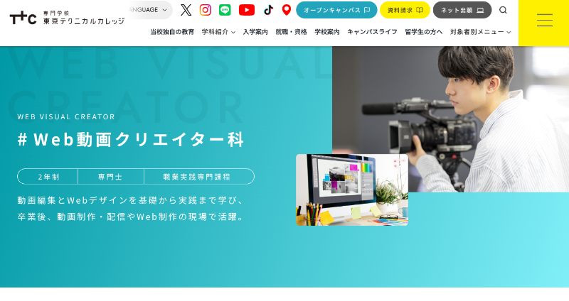Open the Instagram icon link

206,10
